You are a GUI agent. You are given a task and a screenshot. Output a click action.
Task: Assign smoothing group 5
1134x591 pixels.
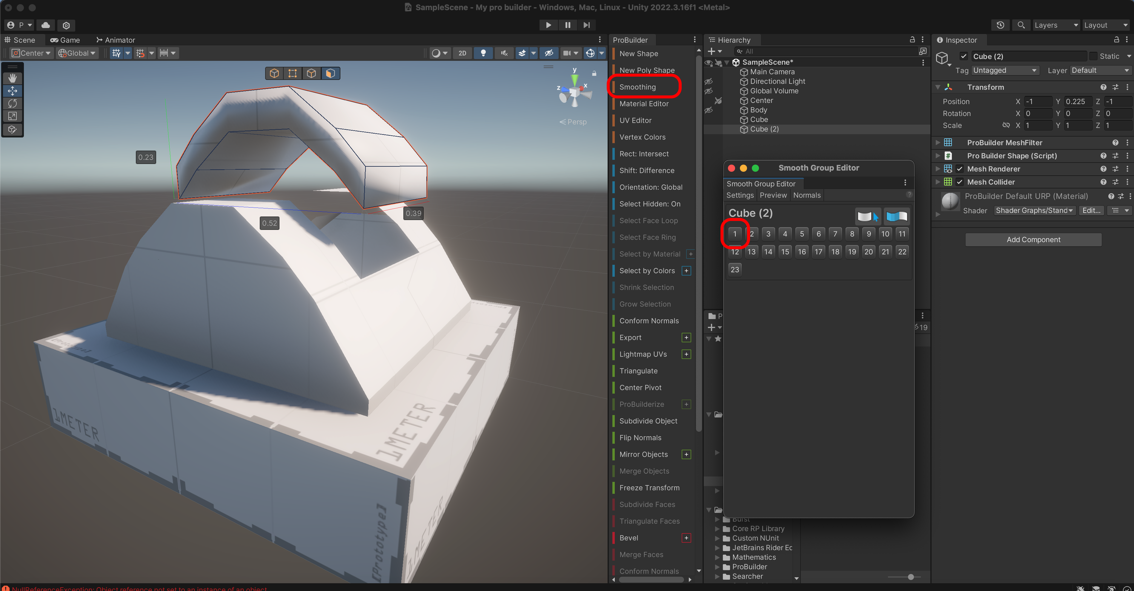click(x=802, y=234)
